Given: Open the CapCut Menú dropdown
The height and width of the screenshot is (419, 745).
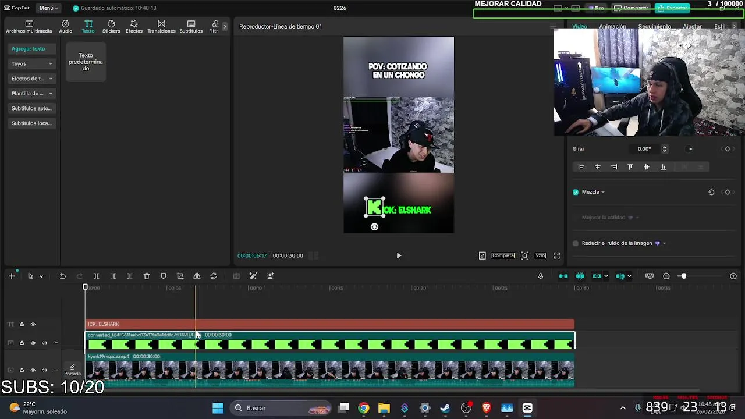Looking at the screenshot, I should pos(48,8).
